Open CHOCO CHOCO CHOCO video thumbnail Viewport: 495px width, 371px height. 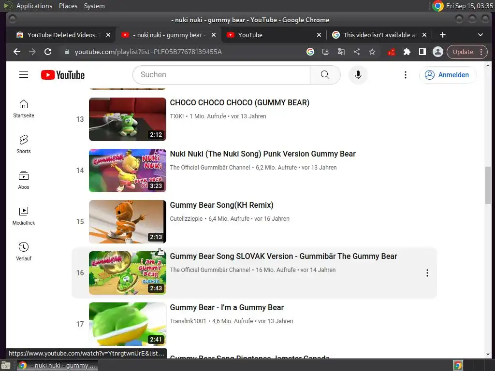(x=128, y=119)
